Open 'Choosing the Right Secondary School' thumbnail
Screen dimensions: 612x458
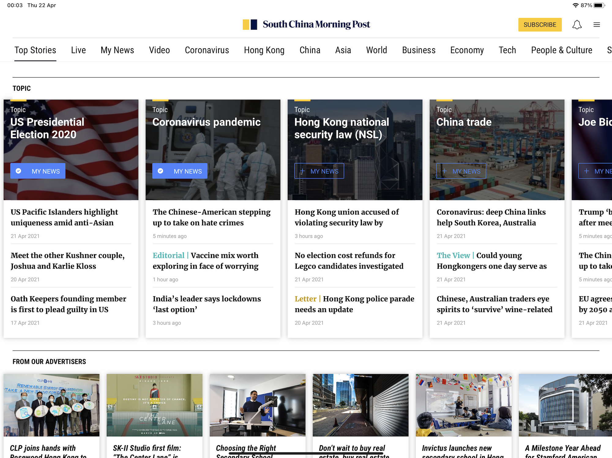point(258,405)
